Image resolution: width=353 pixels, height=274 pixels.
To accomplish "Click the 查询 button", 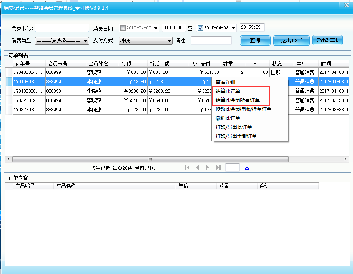I will point(255,41).
